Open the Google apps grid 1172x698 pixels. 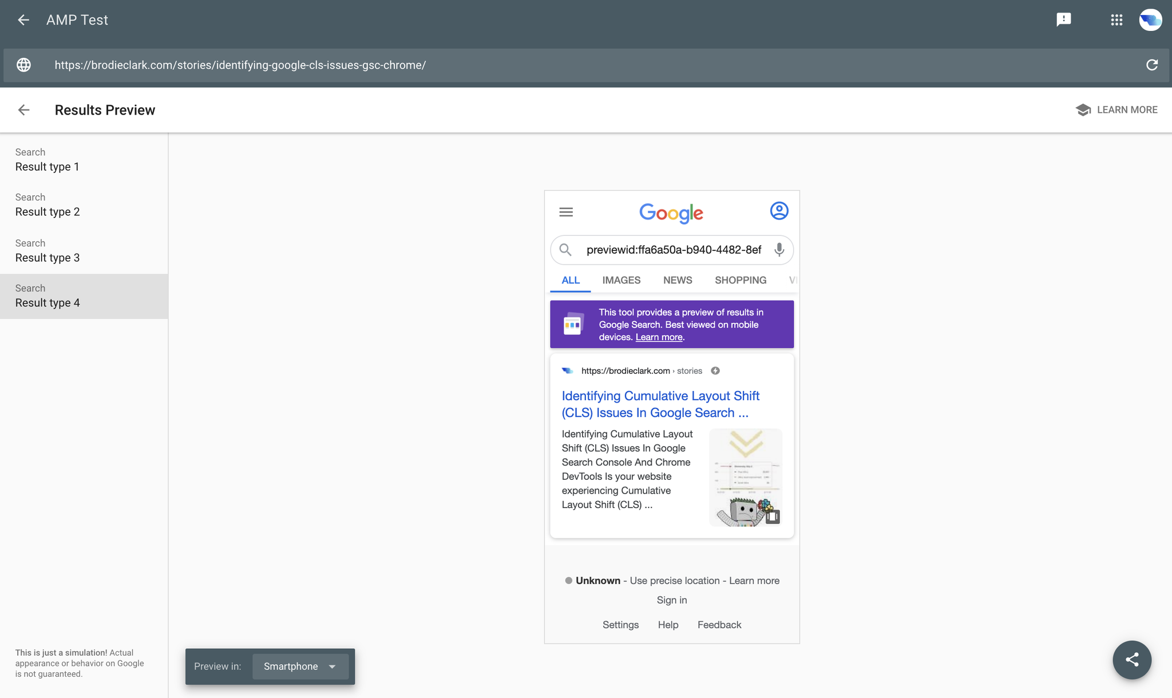1116,20
